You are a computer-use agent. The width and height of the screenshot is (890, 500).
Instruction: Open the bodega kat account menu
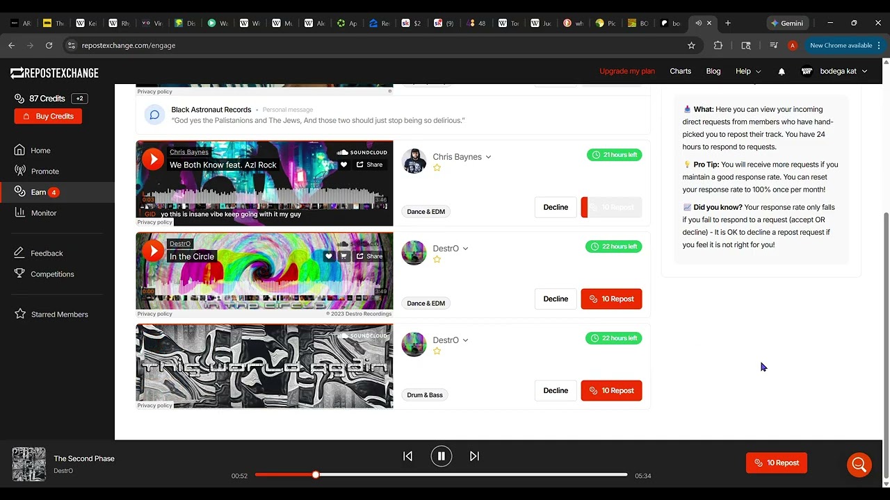click(834, 71)
